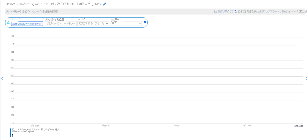Screen dimensions: 307x140
Task: Click フィルターの追加 (Add filter)
Action: [37, 11]
